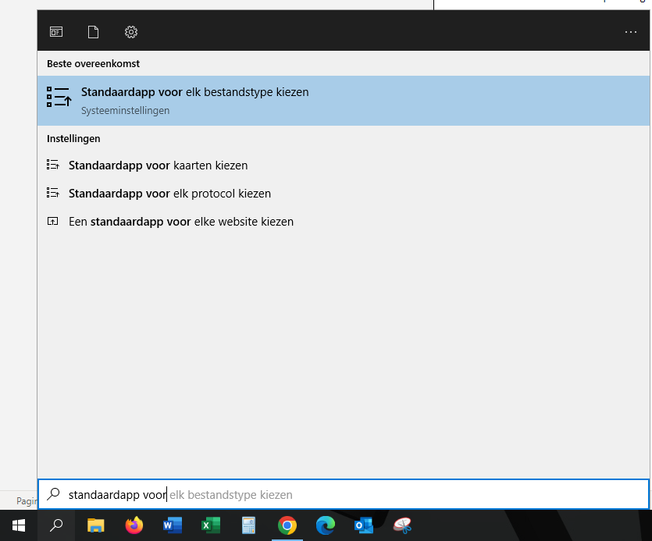Open 'Standaardapp voor elk protocol kiezen' setting
Screen dimensions: 652x541
tap(169, 194)
